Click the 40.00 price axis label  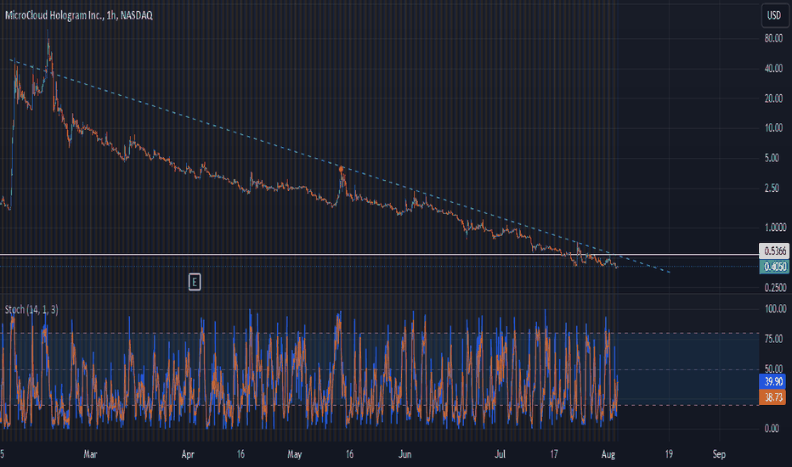click(x=773, y=69)
